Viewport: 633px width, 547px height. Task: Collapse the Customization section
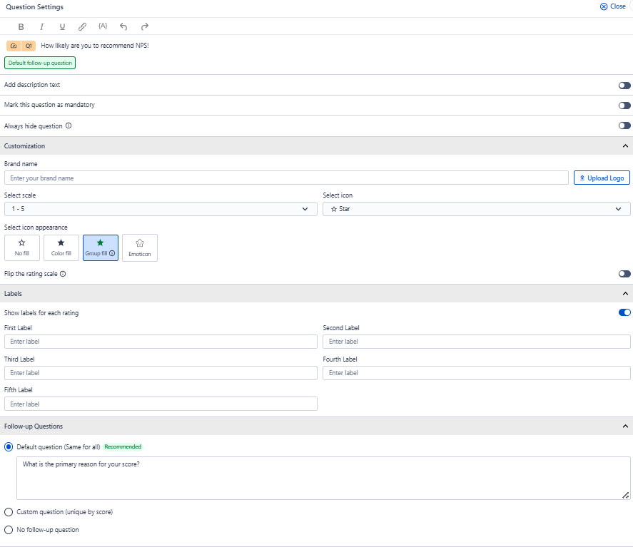click(626, 146)
